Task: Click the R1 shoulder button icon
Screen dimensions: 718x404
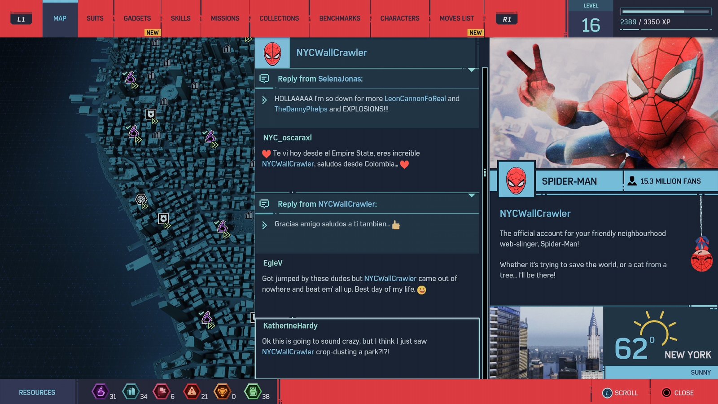Action: pos(507,19)
